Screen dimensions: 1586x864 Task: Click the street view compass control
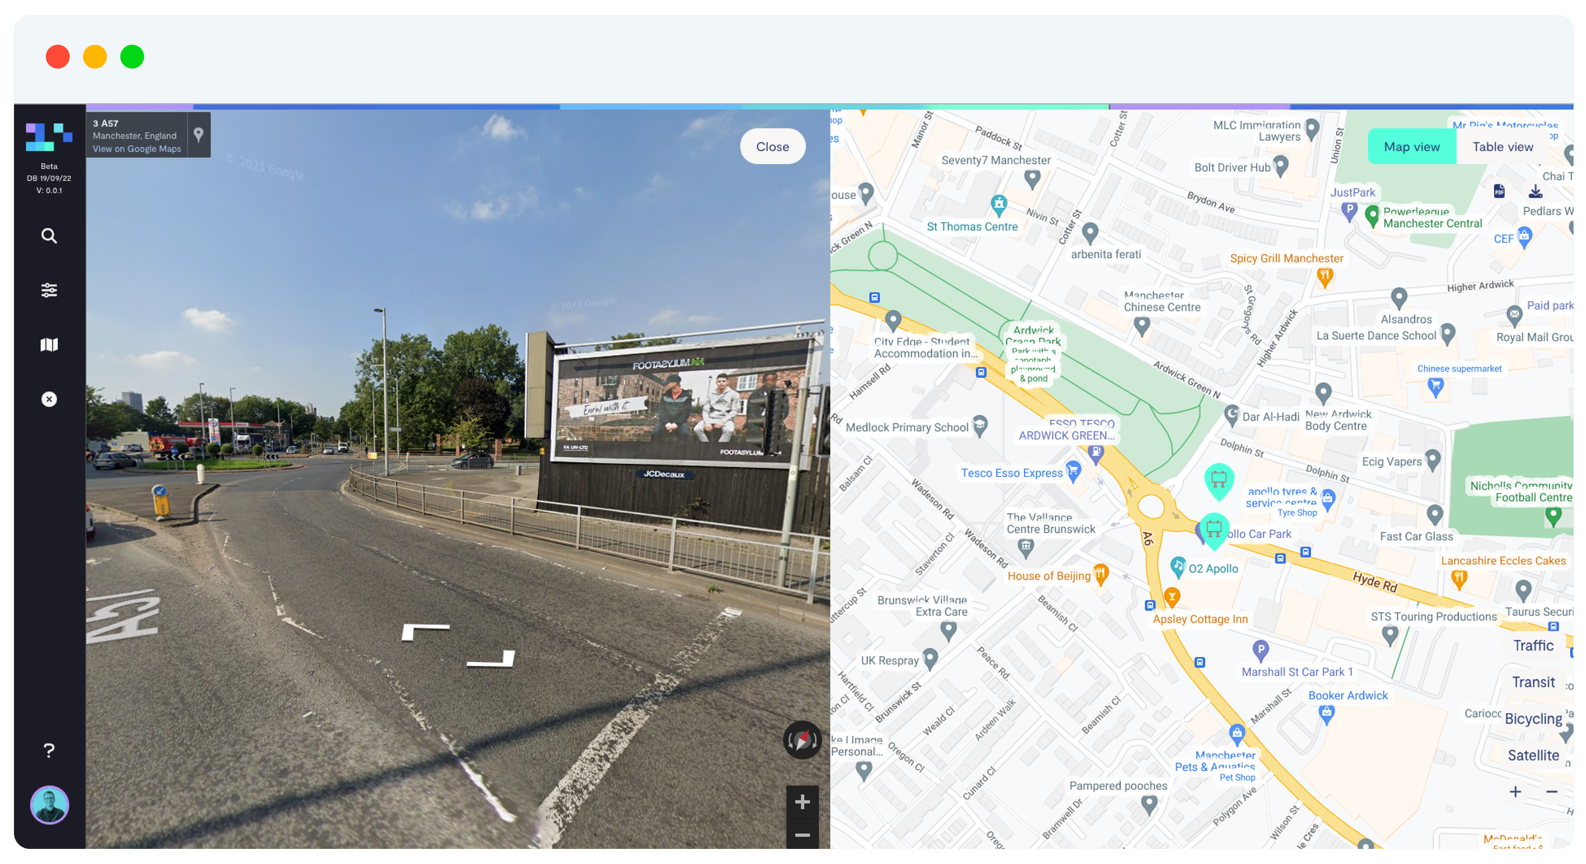pos(802,740)
